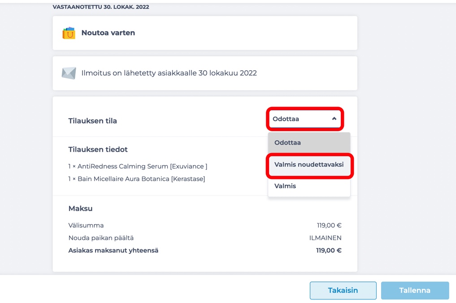
Task: Open the Odottaa order status dropdown
Action: pyautogui.click(x=305, y=119)
